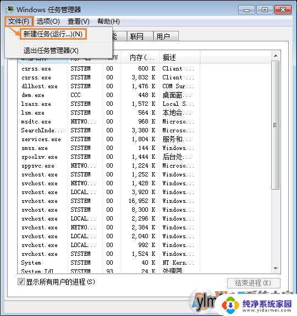Open the 查看(V) menu
Image resolution: width=297 pixels, height=316 pixels.
point(78,22)
